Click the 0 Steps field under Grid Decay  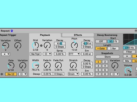click(60, 47)
